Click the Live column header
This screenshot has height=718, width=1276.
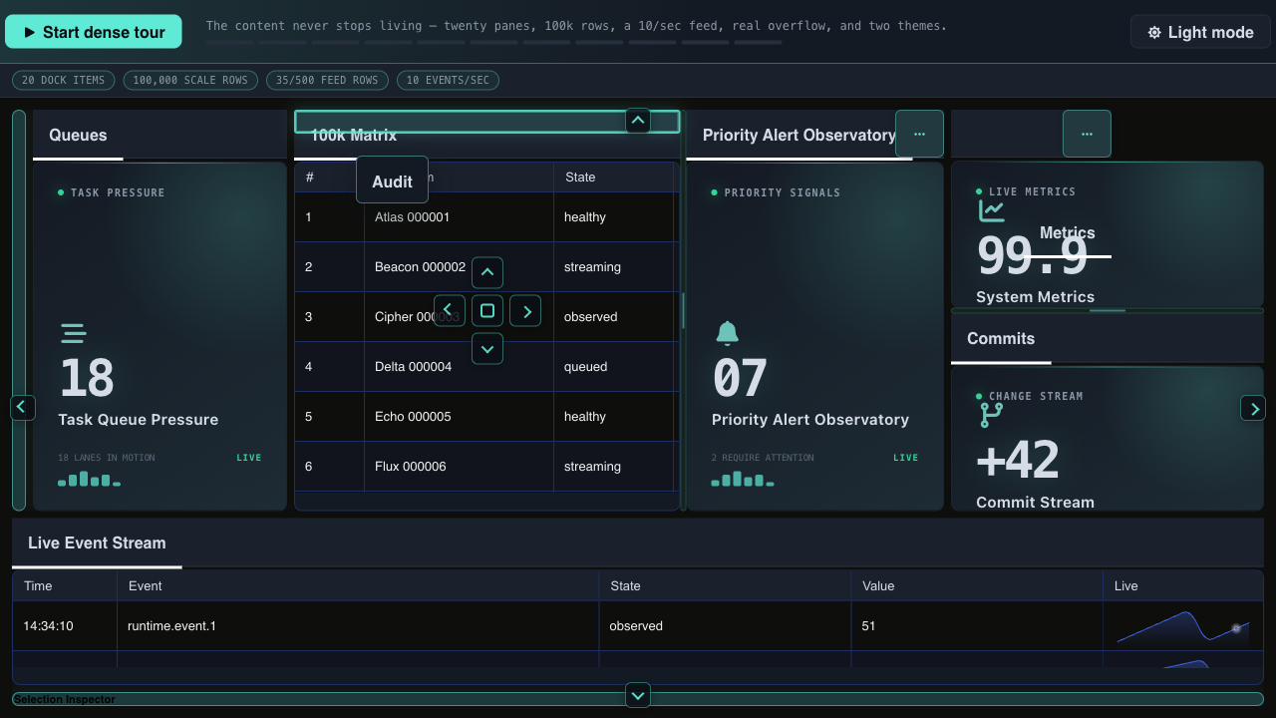[x=1182, y=586]
